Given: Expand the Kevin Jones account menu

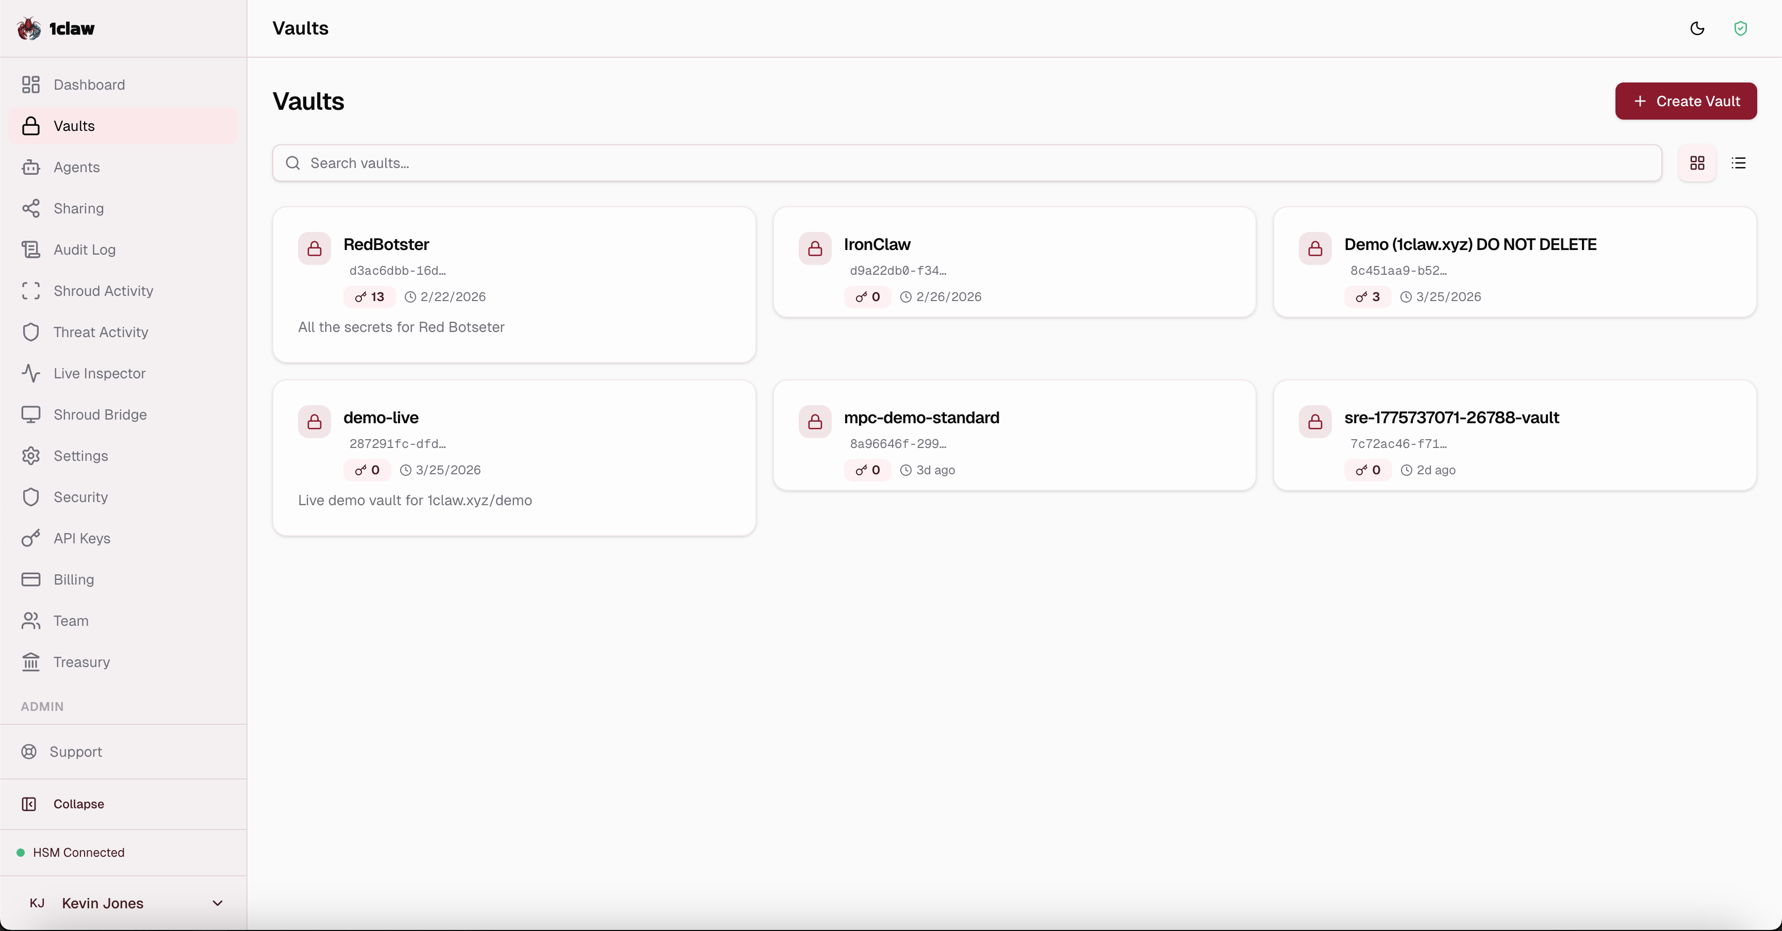Looking at the screenshot, I should [217, 903].
